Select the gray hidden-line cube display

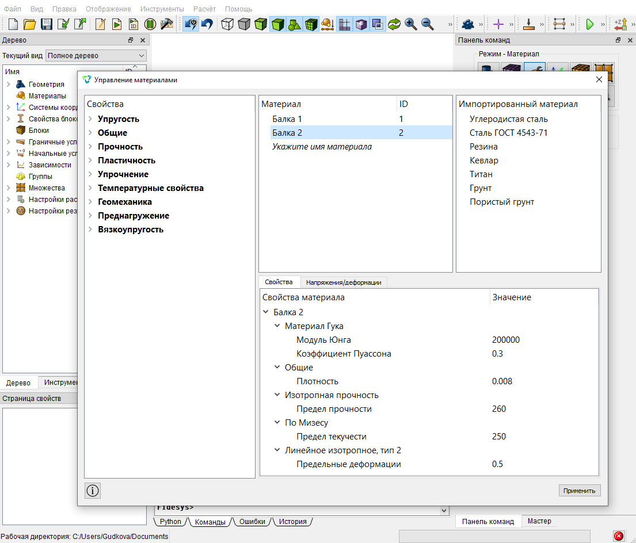point(244,24)
